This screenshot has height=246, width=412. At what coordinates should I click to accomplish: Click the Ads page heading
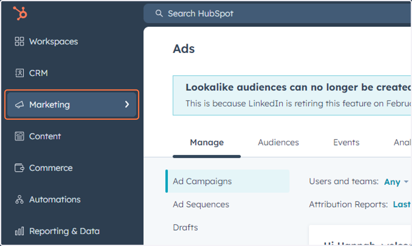click(x=184, y=49)
